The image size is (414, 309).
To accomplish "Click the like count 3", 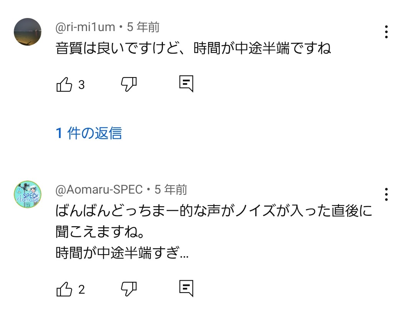I will point(81,85).
